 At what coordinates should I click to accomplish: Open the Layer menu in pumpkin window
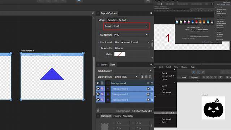(x=161, y=67)
